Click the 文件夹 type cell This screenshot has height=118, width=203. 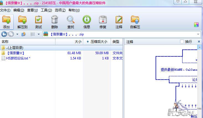coord(117,53)
